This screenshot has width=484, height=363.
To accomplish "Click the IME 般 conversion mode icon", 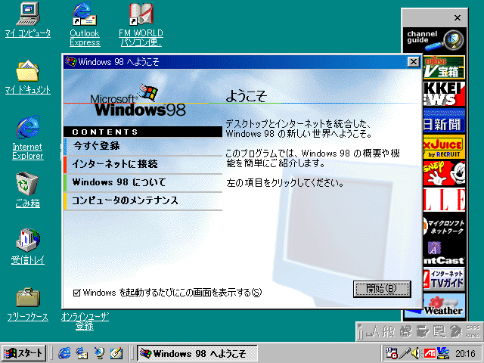I will click(x=389, y=332).
